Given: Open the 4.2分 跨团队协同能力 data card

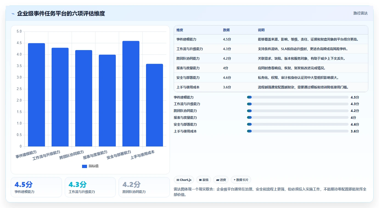Looking at the screenshot, I should tap(144, 187).
